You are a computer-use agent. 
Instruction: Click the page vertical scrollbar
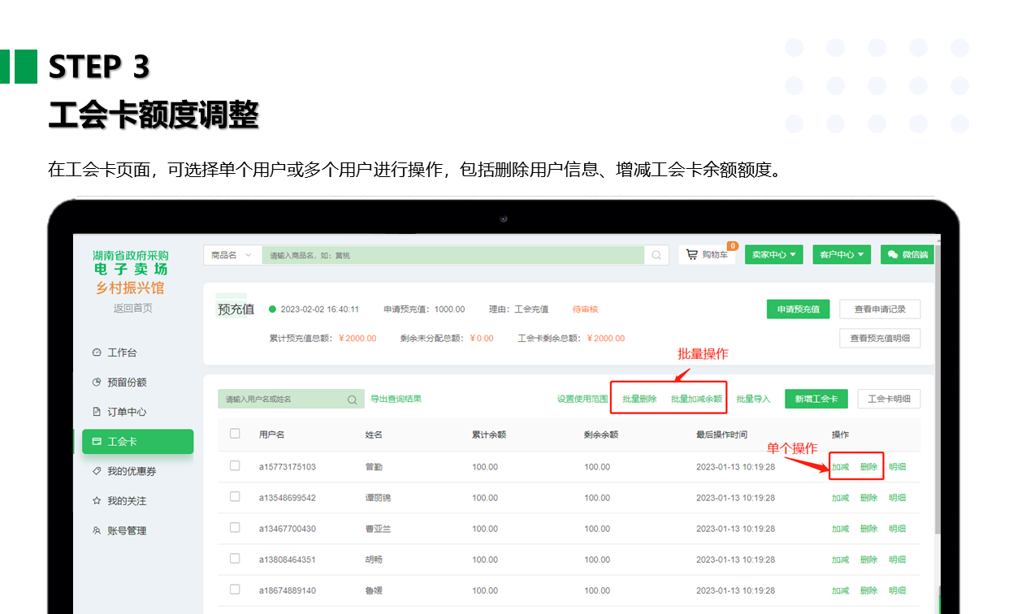point(937,390)
